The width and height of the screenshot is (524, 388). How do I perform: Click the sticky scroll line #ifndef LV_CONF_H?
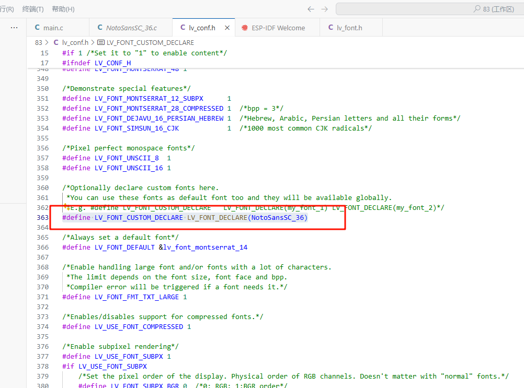pos(96,63)
